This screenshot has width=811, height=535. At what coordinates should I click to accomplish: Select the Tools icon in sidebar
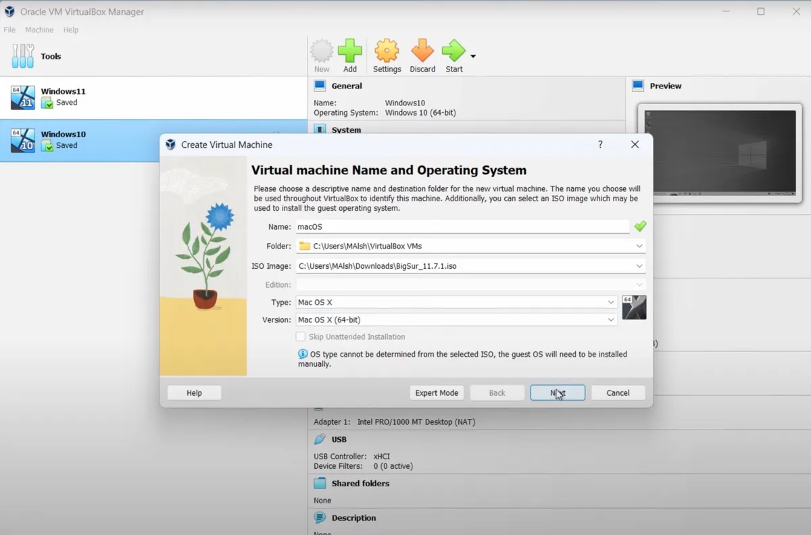tap(22, 56)
